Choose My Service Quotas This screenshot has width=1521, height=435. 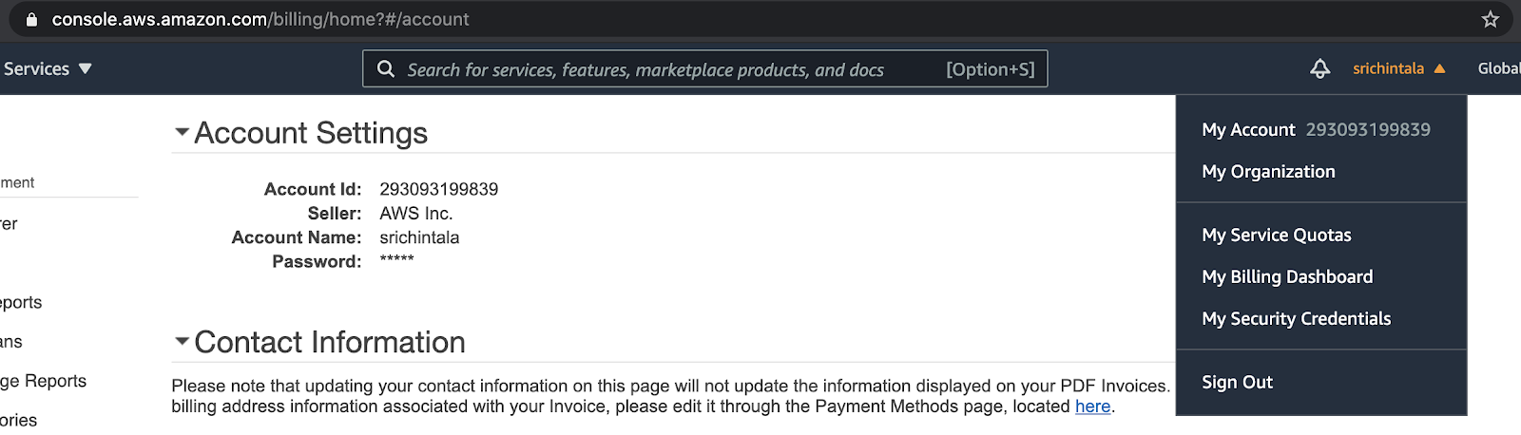[1276, 235]
